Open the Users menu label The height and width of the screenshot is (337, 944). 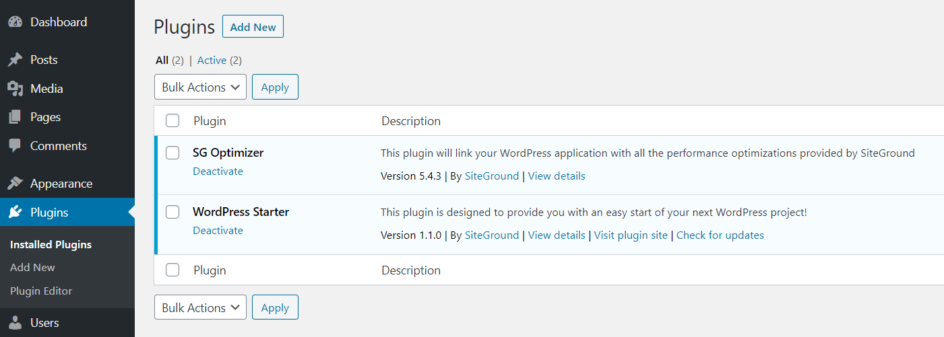click(44, 323)
